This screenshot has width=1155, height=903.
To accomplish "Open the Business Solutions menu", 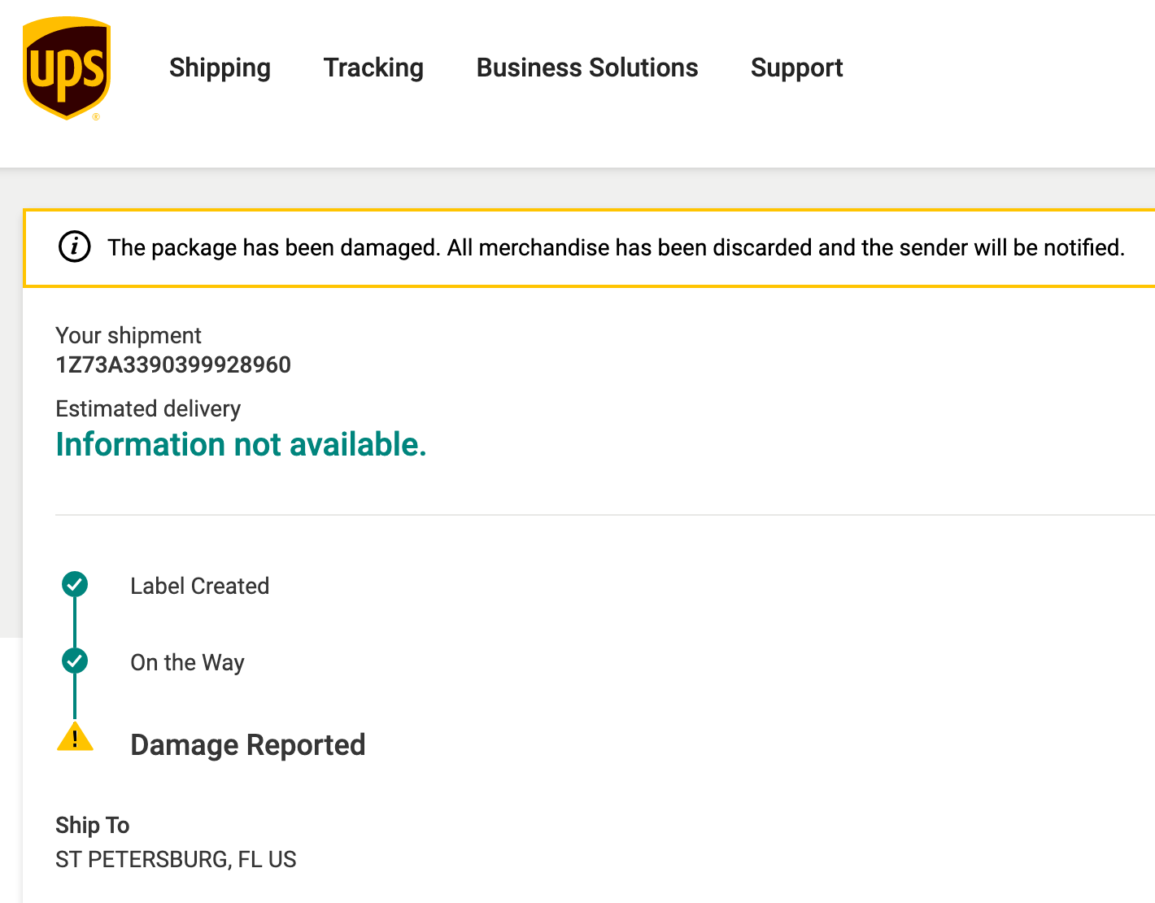I will [x=586, y=68].
